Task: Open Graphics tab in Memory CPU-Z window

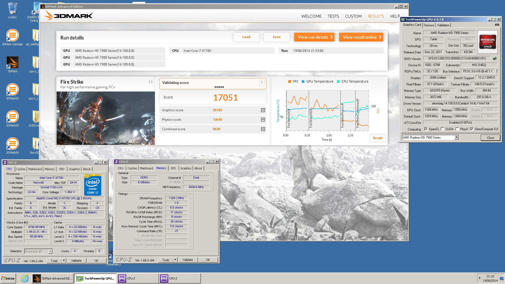Action: tap(186, 168)
